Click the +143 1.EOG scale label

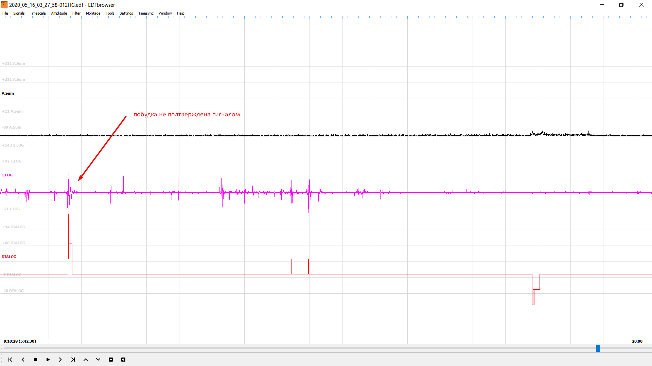[x=13, y=145]
